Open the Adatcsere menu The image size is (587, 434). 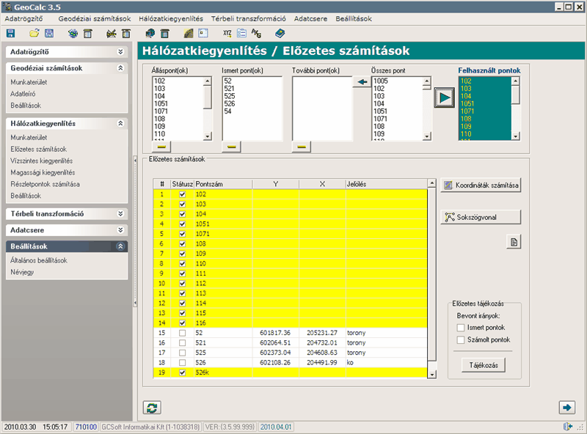tap(310, 19)
